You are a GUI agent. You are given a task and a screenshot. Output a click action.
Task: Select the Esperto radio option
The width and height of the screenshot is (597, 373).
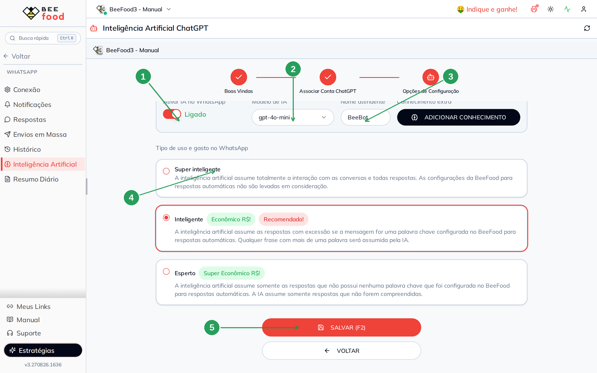(x=166, y=272)
